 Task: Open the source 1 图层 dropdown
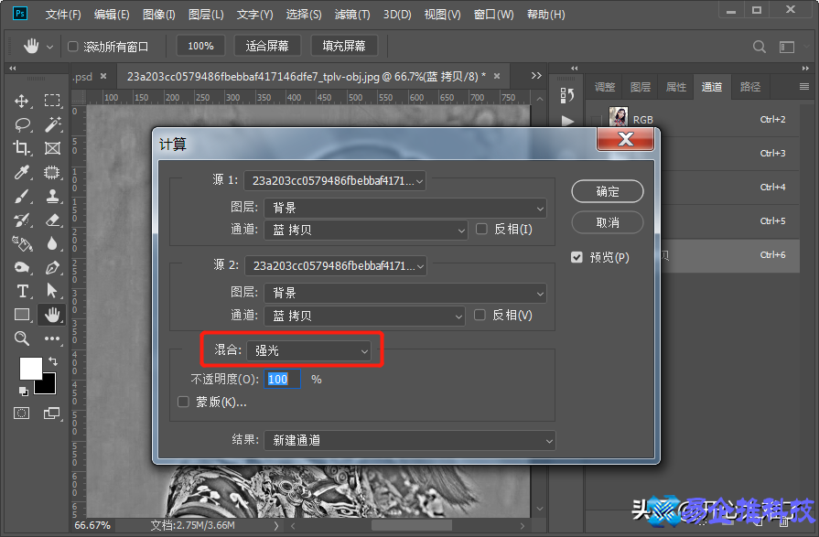405,208
